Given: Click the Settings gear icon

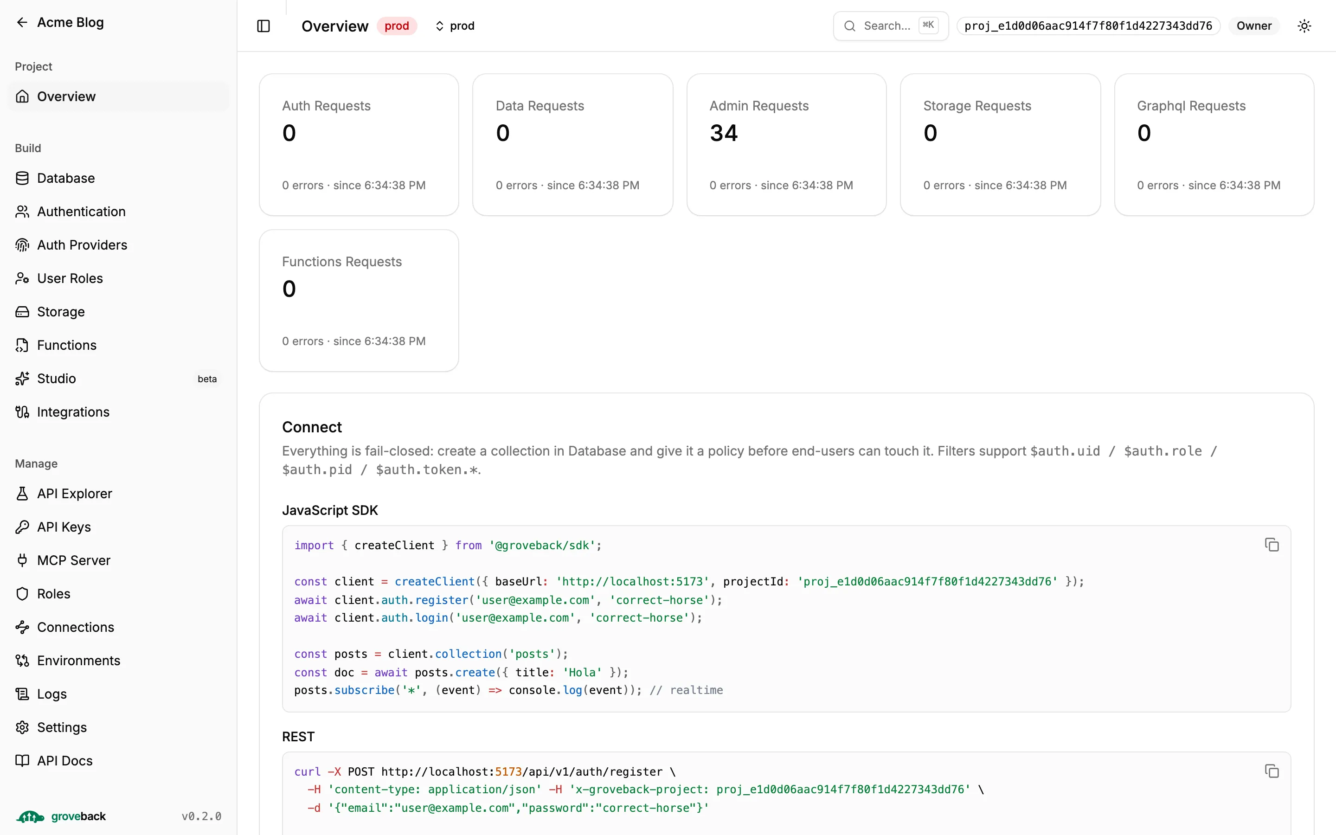Looking at the screenshot, I should 22,727.
